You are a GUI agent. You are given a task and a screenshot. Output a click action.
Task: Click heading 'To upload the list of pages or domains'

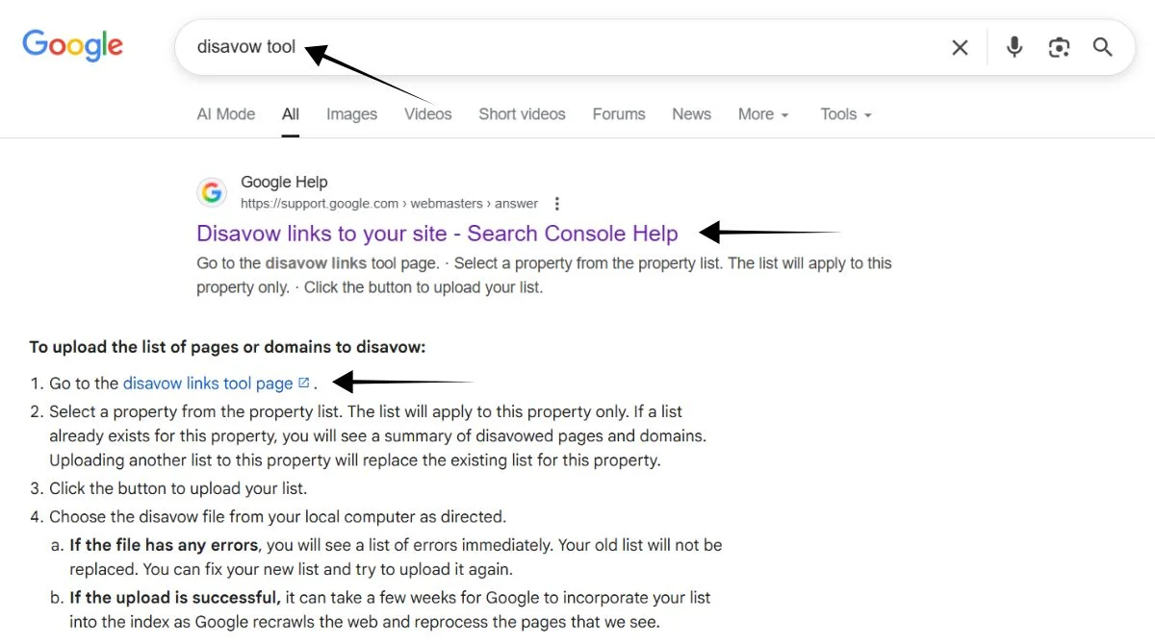[227, 347]
